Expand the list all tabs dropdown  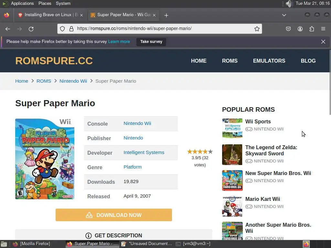tap(284, 15)
